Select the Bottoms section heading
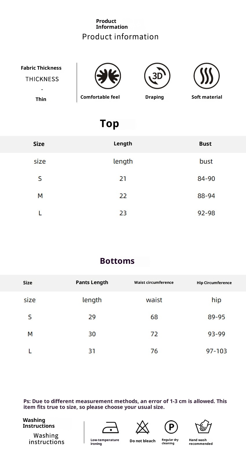 coord(117,261)
